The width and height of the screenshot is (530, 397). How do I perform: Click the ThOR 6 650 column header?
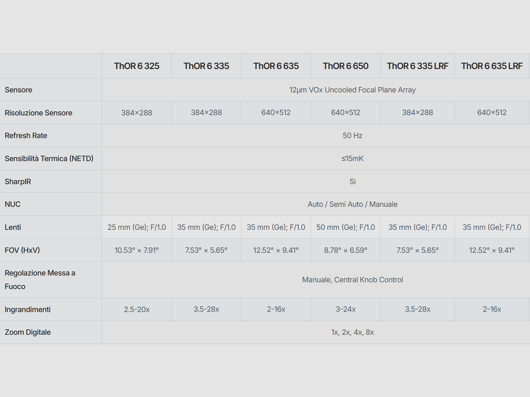click(x=346, y=66)
